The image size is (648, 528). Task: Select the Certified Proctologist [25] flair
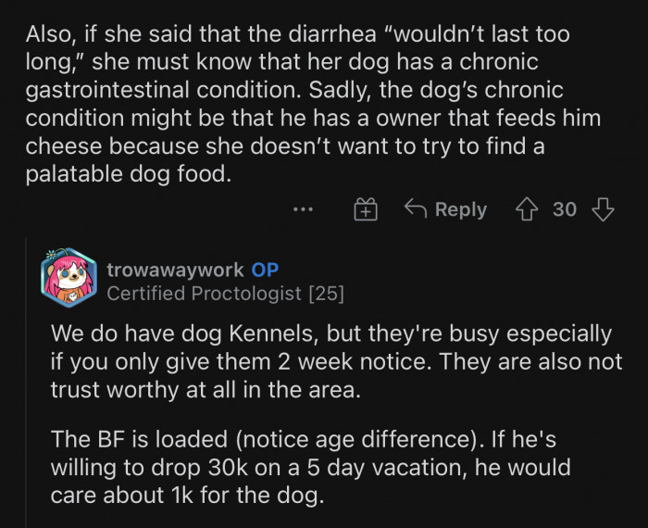225,294
